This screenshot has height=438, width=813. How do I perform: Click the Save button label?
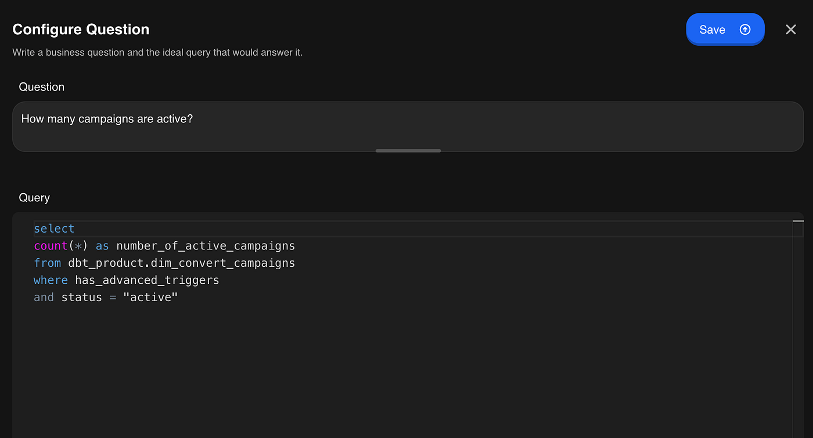712,30
